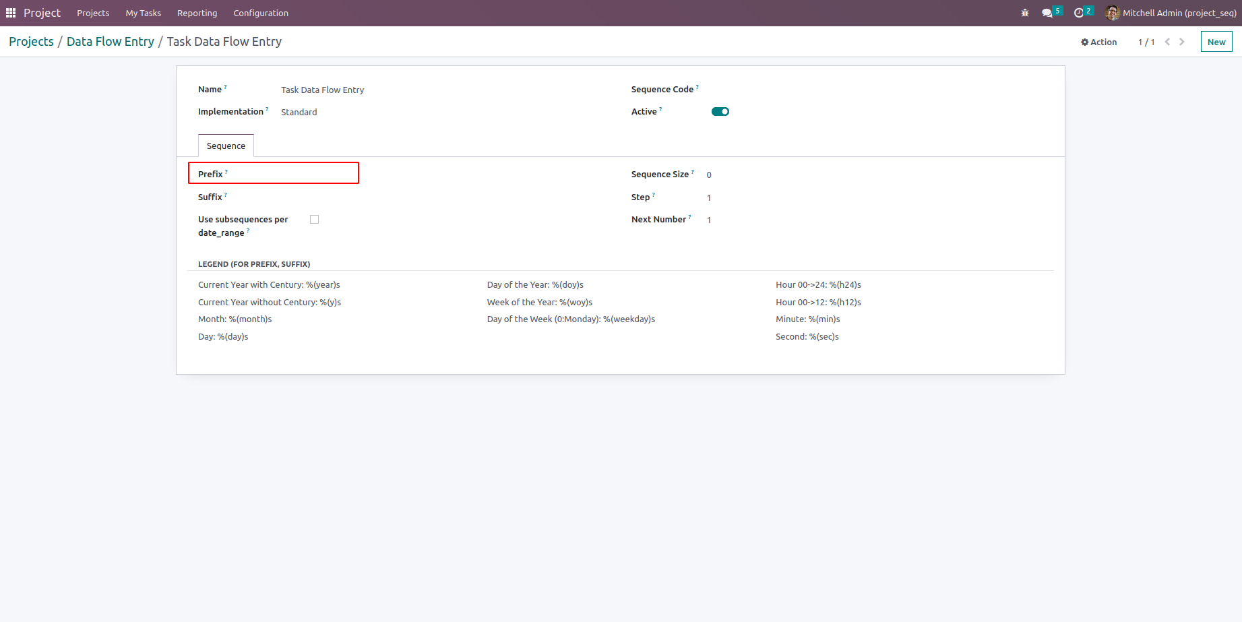Click 'LEGEND (FOR PREFIX, SUFFIX)' heading
The width and height of the screenshot is (1242, 622).
(x=254, y=264)
